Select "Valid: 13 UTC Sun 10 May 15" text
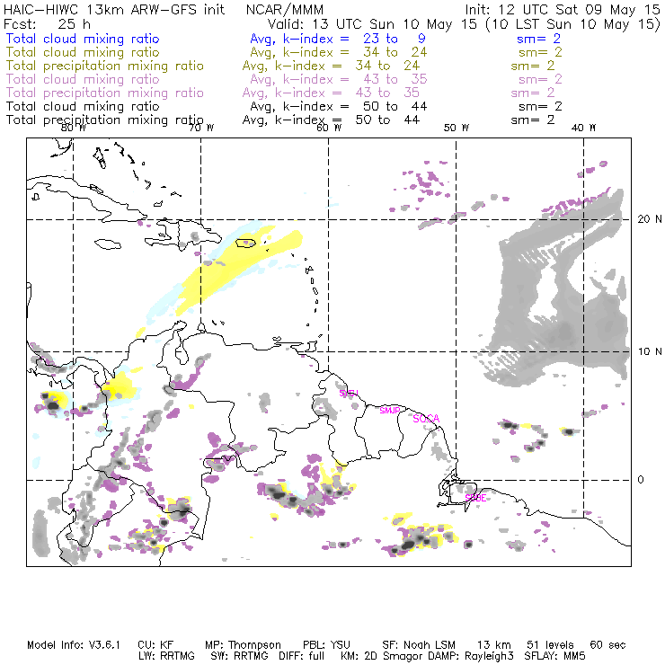 (x=373, y=23)
